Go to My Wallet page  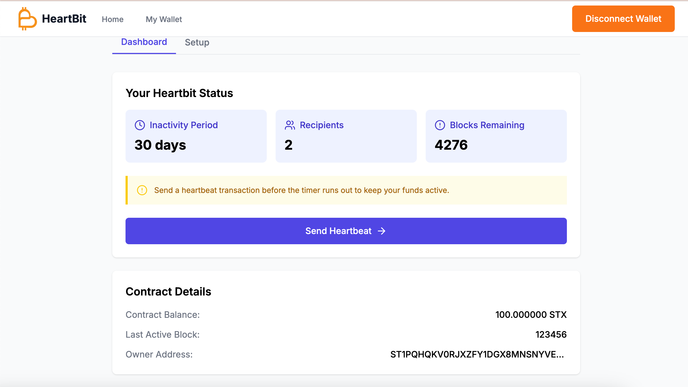point(164,19)
